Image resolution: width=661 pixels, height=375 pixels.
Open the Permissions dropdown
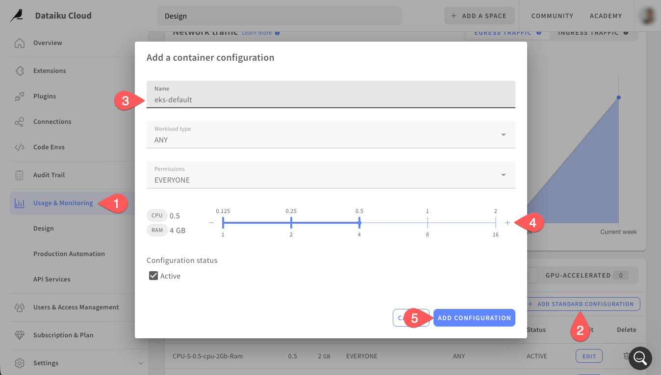[331, 175]
